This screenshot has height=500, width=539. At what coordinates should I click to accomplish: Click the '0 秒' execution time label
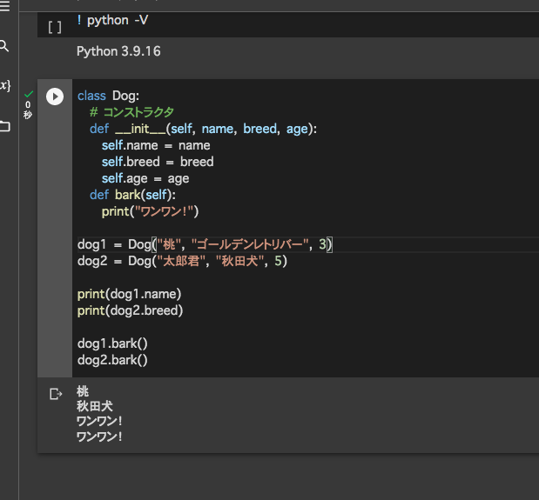28,110
